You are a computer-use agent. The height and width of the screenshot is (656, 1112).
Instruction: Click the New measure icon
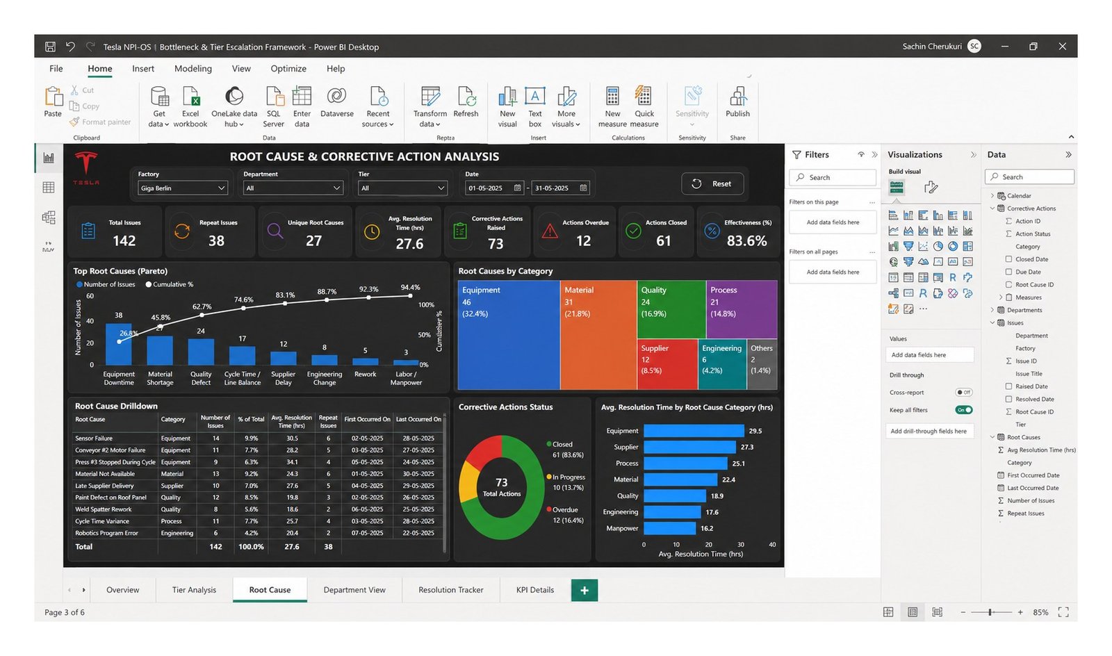point(612,96)
